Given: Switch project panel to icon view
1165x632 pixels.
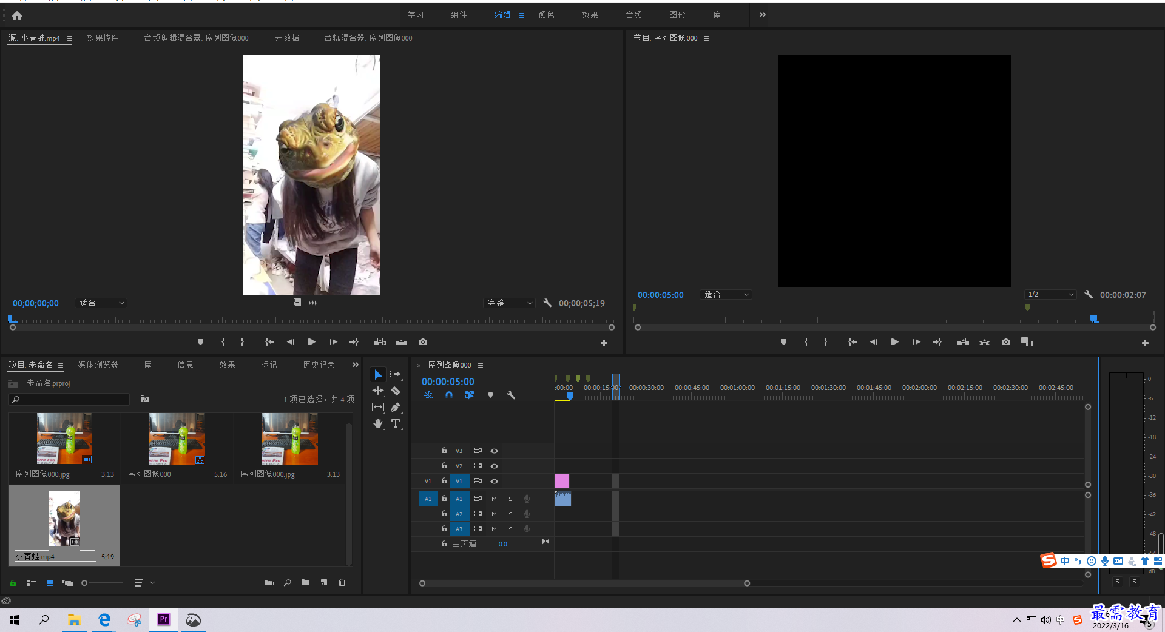Looking at the screenshot, I should [50, 583].
